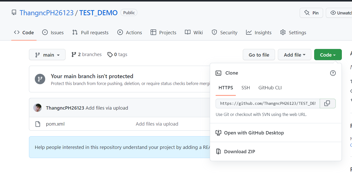Go to the Actions tab
The image size is (352, 173).
coord(130,32)
